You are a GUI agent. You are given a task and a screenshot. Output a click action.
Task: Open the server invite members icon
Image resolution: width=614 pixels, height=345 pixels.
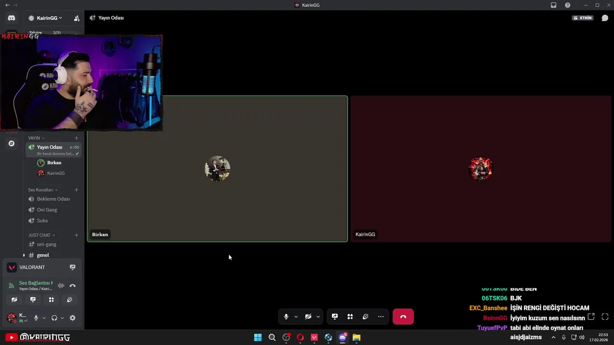77,18
